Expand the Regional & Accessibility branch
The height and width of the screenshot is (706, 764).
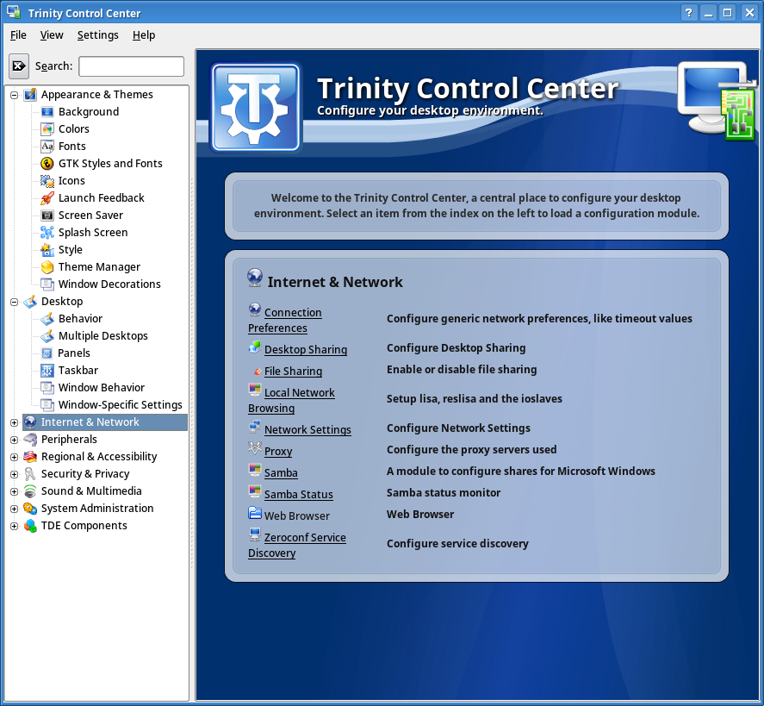pos(14,457)
